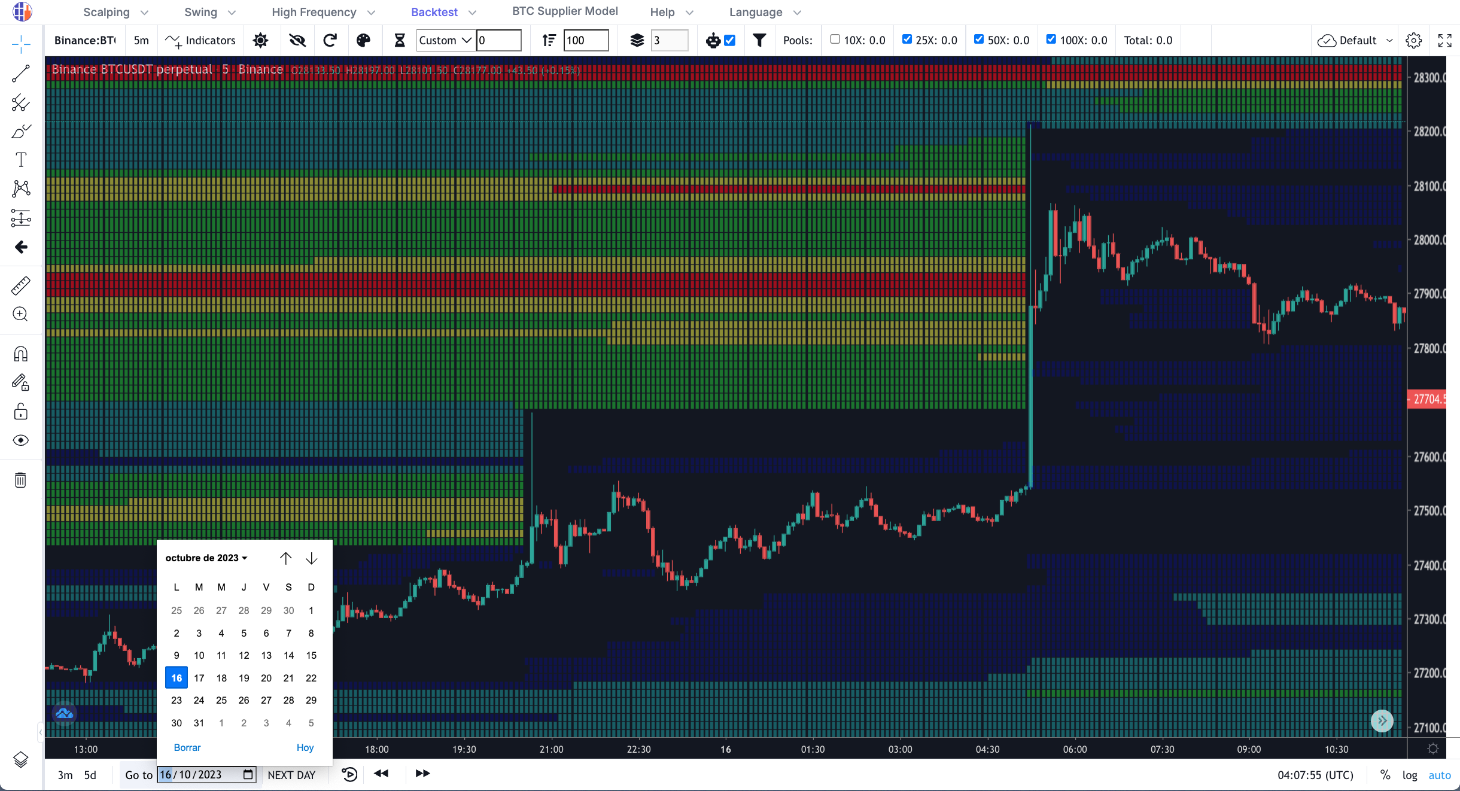
Task: Select the trend line drawing tool
Action: [20, 73]
